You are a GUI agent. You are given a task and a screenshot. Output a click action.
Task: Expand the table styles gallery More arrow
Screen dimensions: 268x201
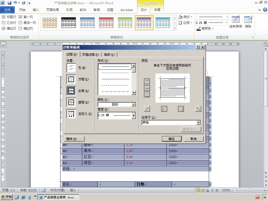tap(175, 28)
